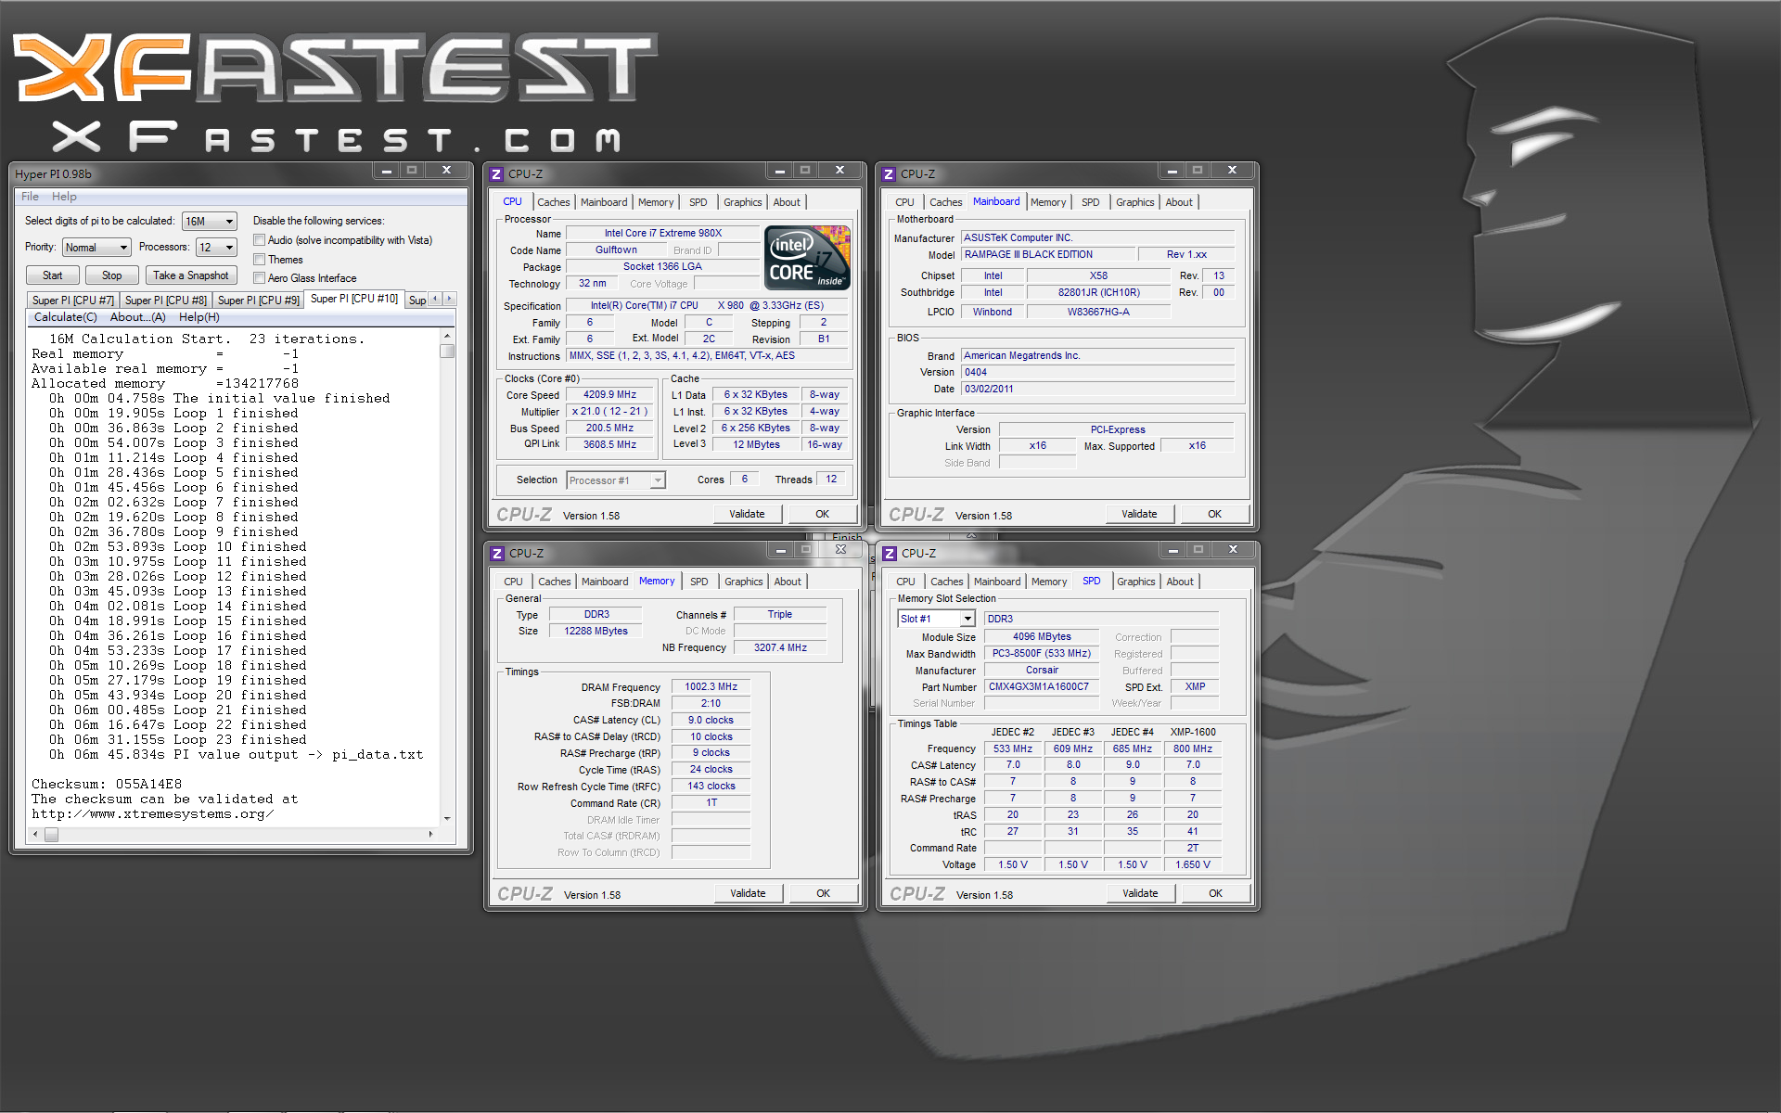The height and width of the screenshot is (1113, 1781).
Task: Click Validate in CPU tab window
Action: [747, 514]
